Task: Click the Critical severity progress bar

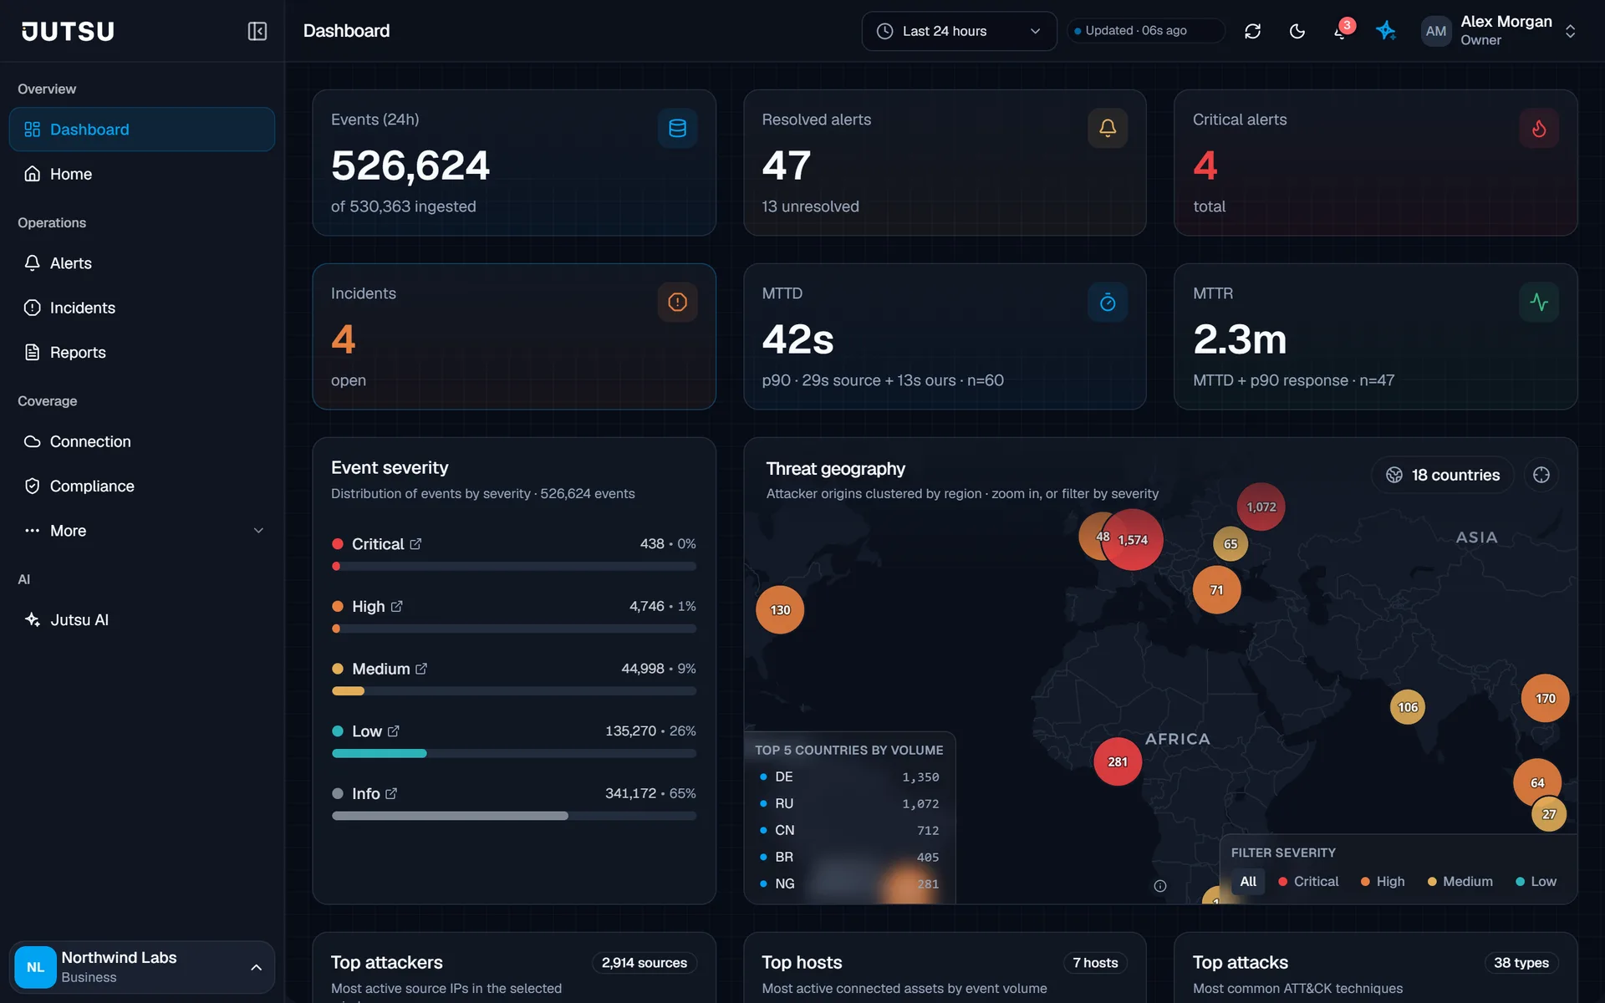Action: coord(514,567)
